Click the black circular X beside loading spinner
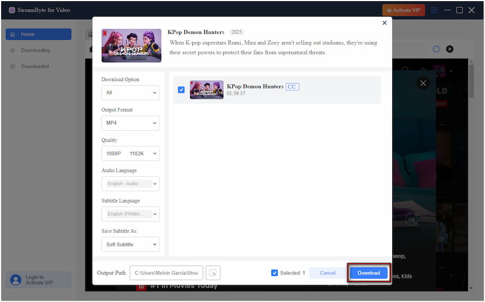The image size is (485, 302). point(449,49)
